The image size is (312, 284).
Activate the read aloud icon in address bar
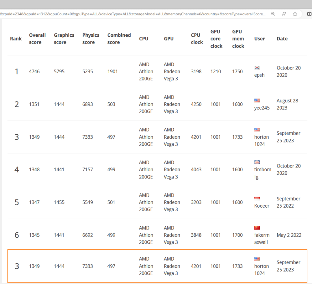[284, 14]
